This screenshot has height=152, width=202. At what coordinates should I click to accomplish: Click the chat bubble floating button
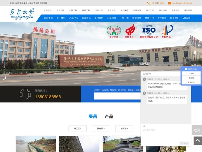tap(197, 130)
